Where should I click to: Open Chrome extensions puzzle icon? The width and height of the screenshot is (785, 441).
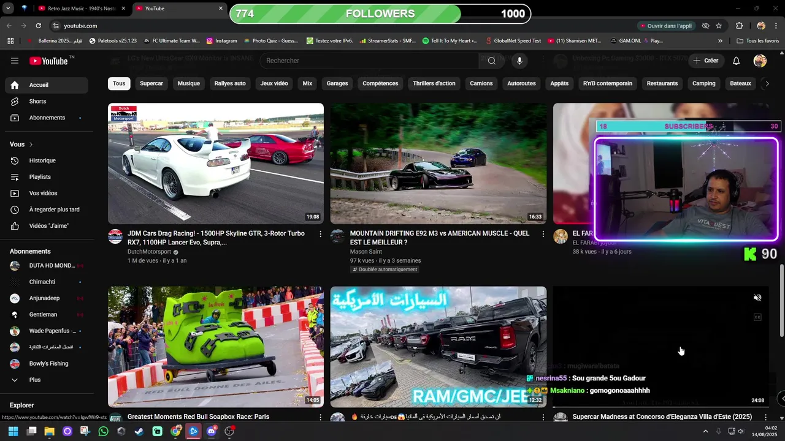click(x=740, y=26)
